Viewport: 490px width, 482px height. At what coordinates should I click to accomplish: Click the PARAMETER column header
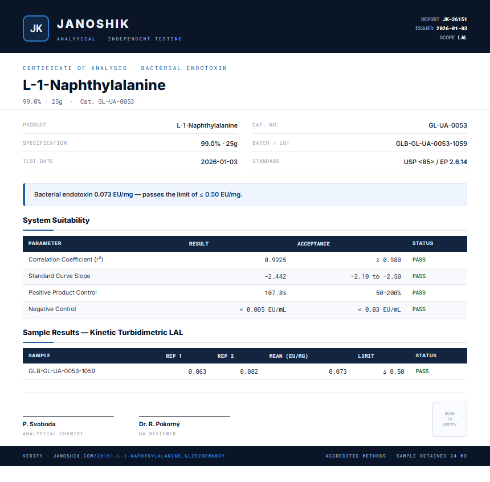pyautogui.click(x=44, y=243)
